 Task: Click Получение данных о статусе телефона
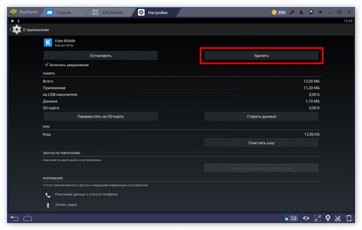point(86,194)
